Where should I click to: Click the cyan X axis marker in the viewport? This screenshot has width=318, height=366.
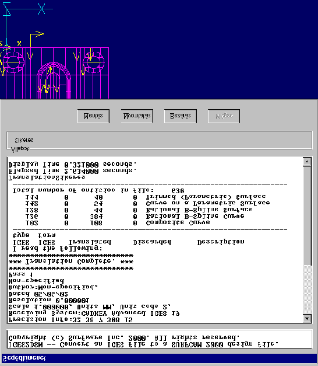pyautogui.click(x=41, y=9)
